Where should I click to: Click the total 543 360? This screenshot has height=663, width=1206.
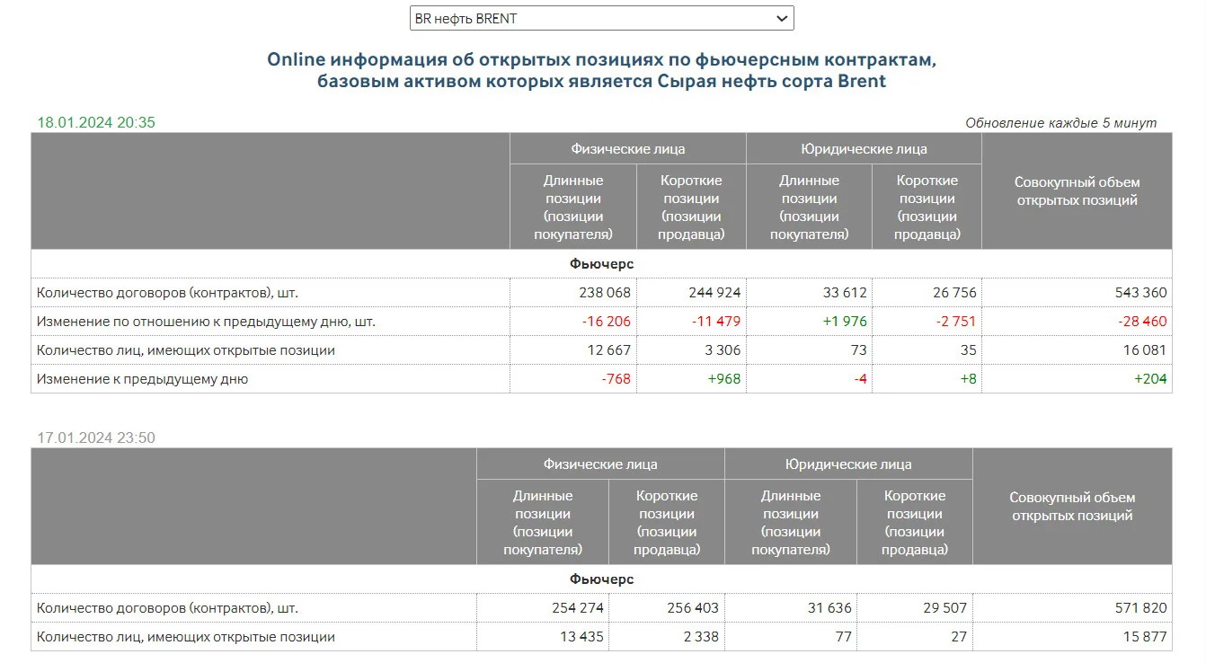(x=1140, y=293)
